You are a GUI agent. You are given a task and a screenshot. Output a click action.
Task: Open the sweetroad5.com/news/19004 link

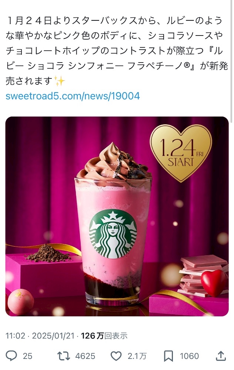tap(73, 96)
